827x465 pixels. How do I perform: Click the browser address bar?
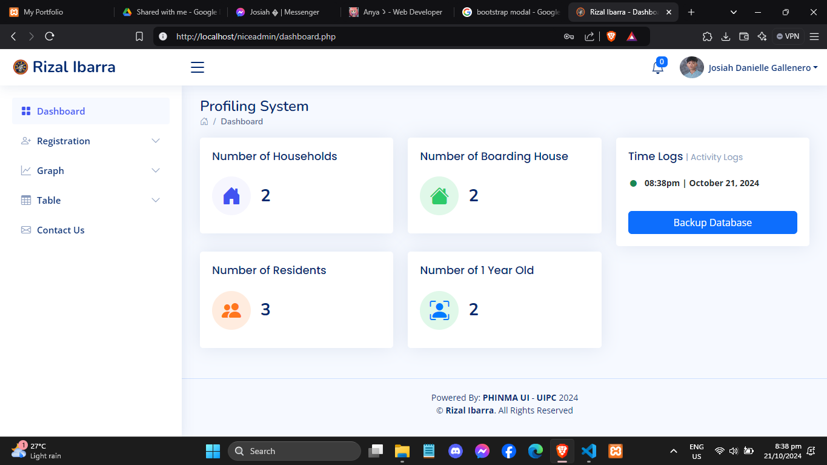coord(364,36)
